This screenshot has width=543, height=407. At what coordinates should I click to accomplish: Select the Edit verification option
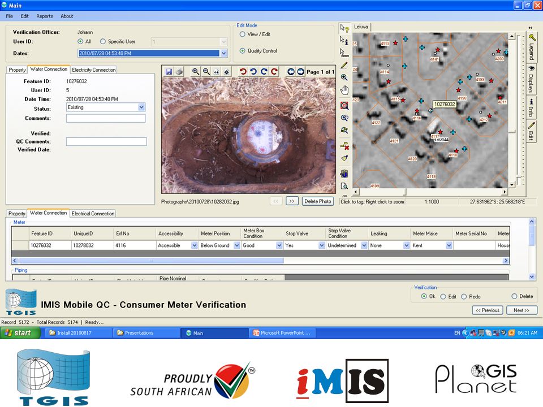coord(443,297)
